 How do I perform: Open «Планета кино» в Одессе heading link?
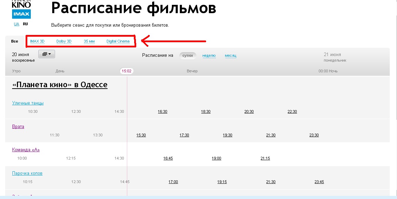[x=60, y=85]
